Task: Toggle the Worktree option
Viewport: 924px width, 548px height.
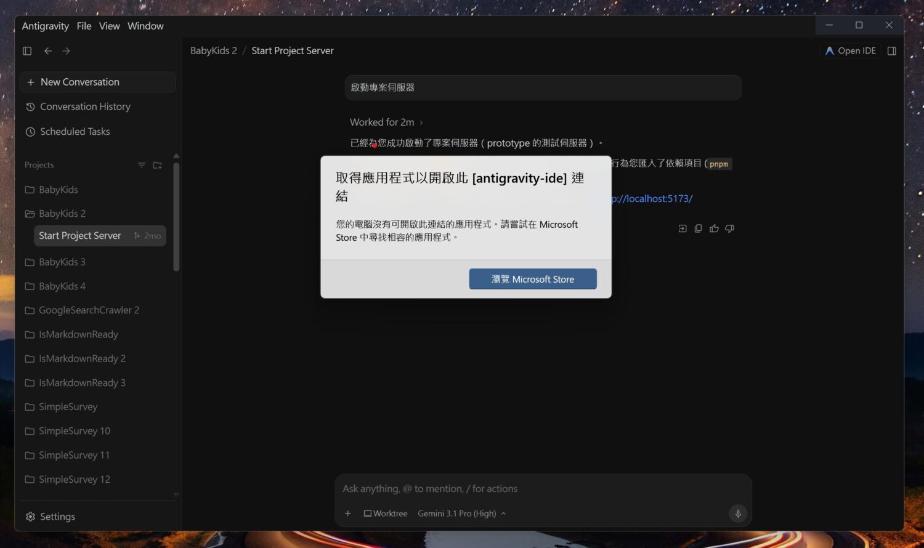Action: coord(386,514)
